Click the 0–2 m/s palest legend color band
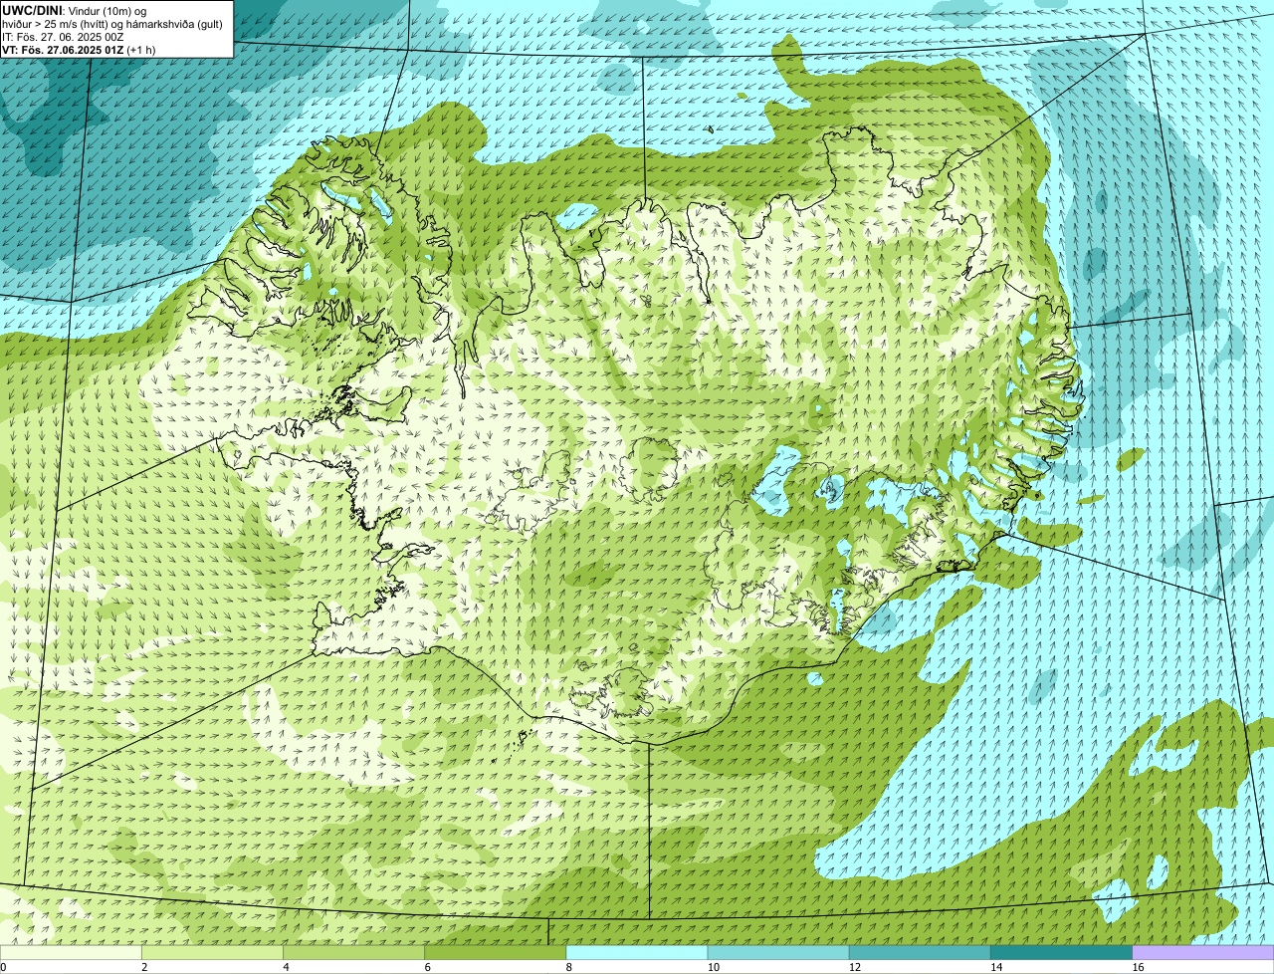 (x=72, y=952)
